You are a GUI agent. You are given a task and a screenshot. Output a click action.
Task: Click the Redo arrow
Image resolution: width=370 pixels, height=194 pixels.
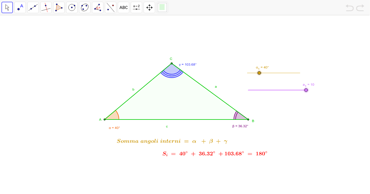[x=360, y=8]
